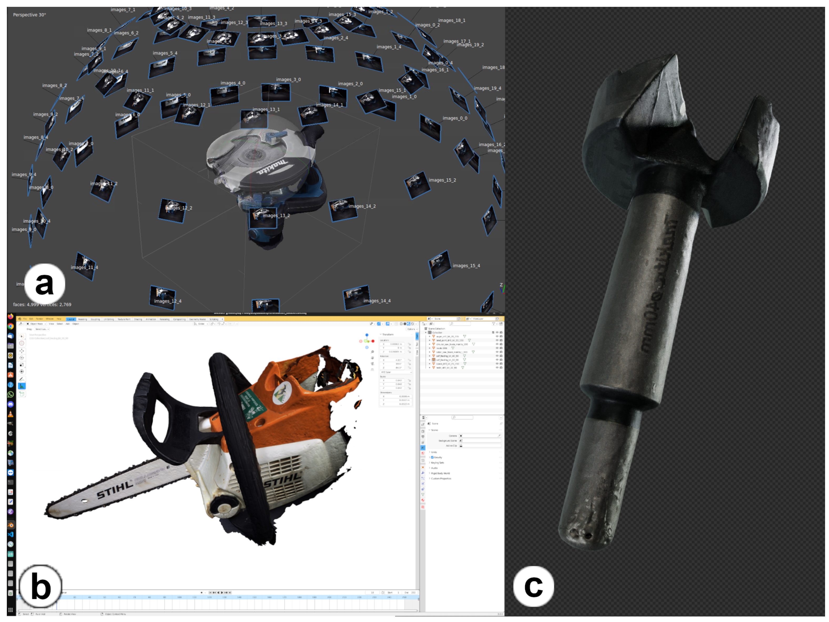Expand the Units panel
The image size is (829, 622).
(434, 452)
